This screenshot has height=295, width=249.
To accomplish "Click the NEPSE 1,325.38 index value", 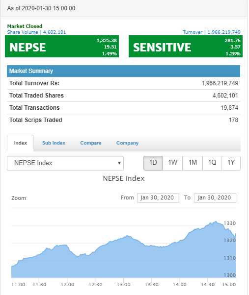I will (x=107, y=41).
